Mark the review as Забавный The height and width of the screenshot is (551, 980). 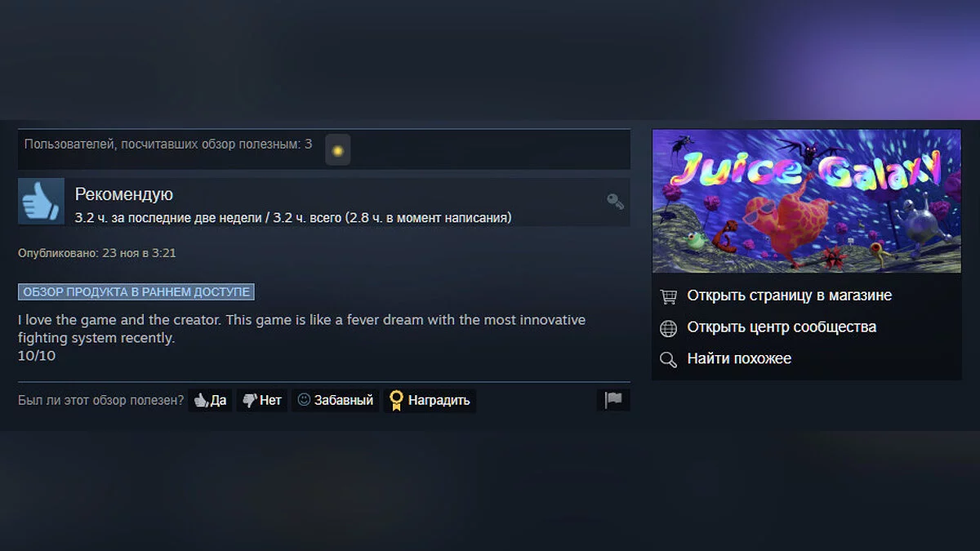coord(336,400)
